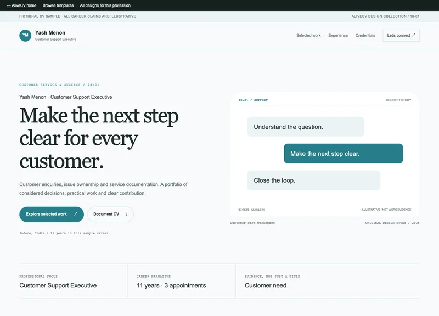Click the EVIDENCE, NOT JUST A TITLE label

click(272, 276)
